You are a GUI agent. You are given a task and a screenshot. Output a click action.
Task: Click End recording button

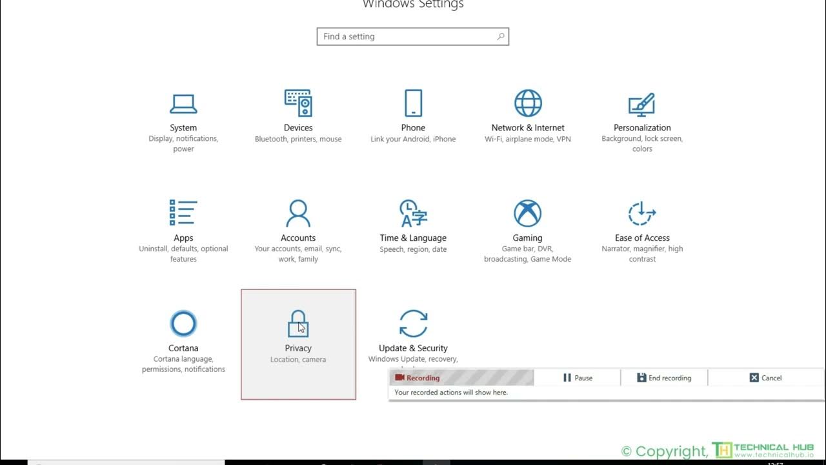click(664, 378)
